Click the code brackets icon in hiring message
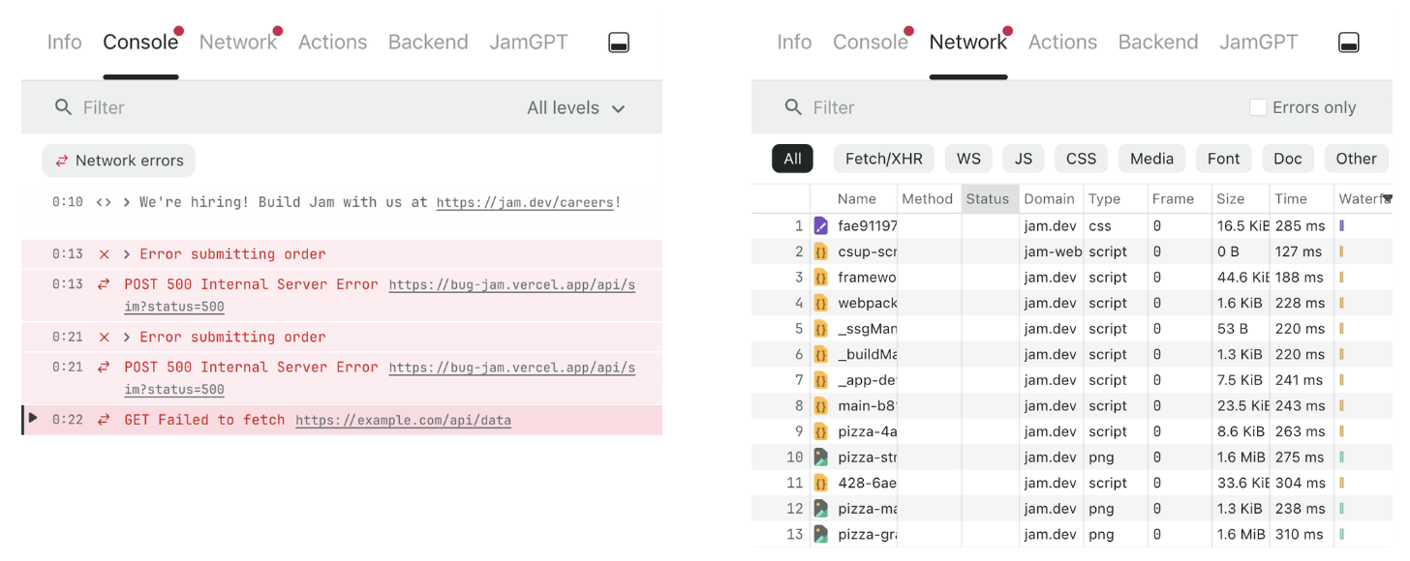 point(104,203)
